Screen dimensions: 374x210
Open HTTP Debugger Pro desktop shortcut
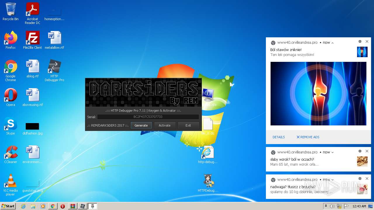54,70
